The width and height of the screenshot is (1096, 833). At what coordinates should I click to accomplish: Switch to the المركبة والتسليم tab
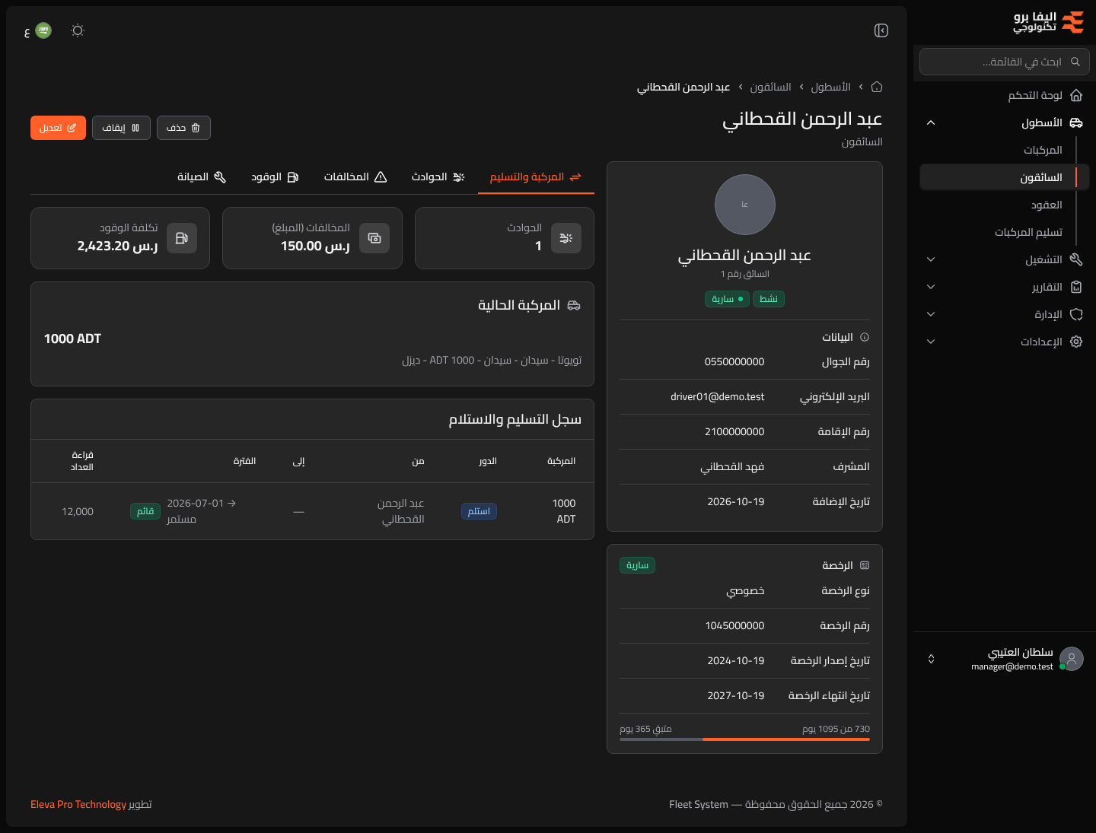pyautogui.click(x=536, y=177)
